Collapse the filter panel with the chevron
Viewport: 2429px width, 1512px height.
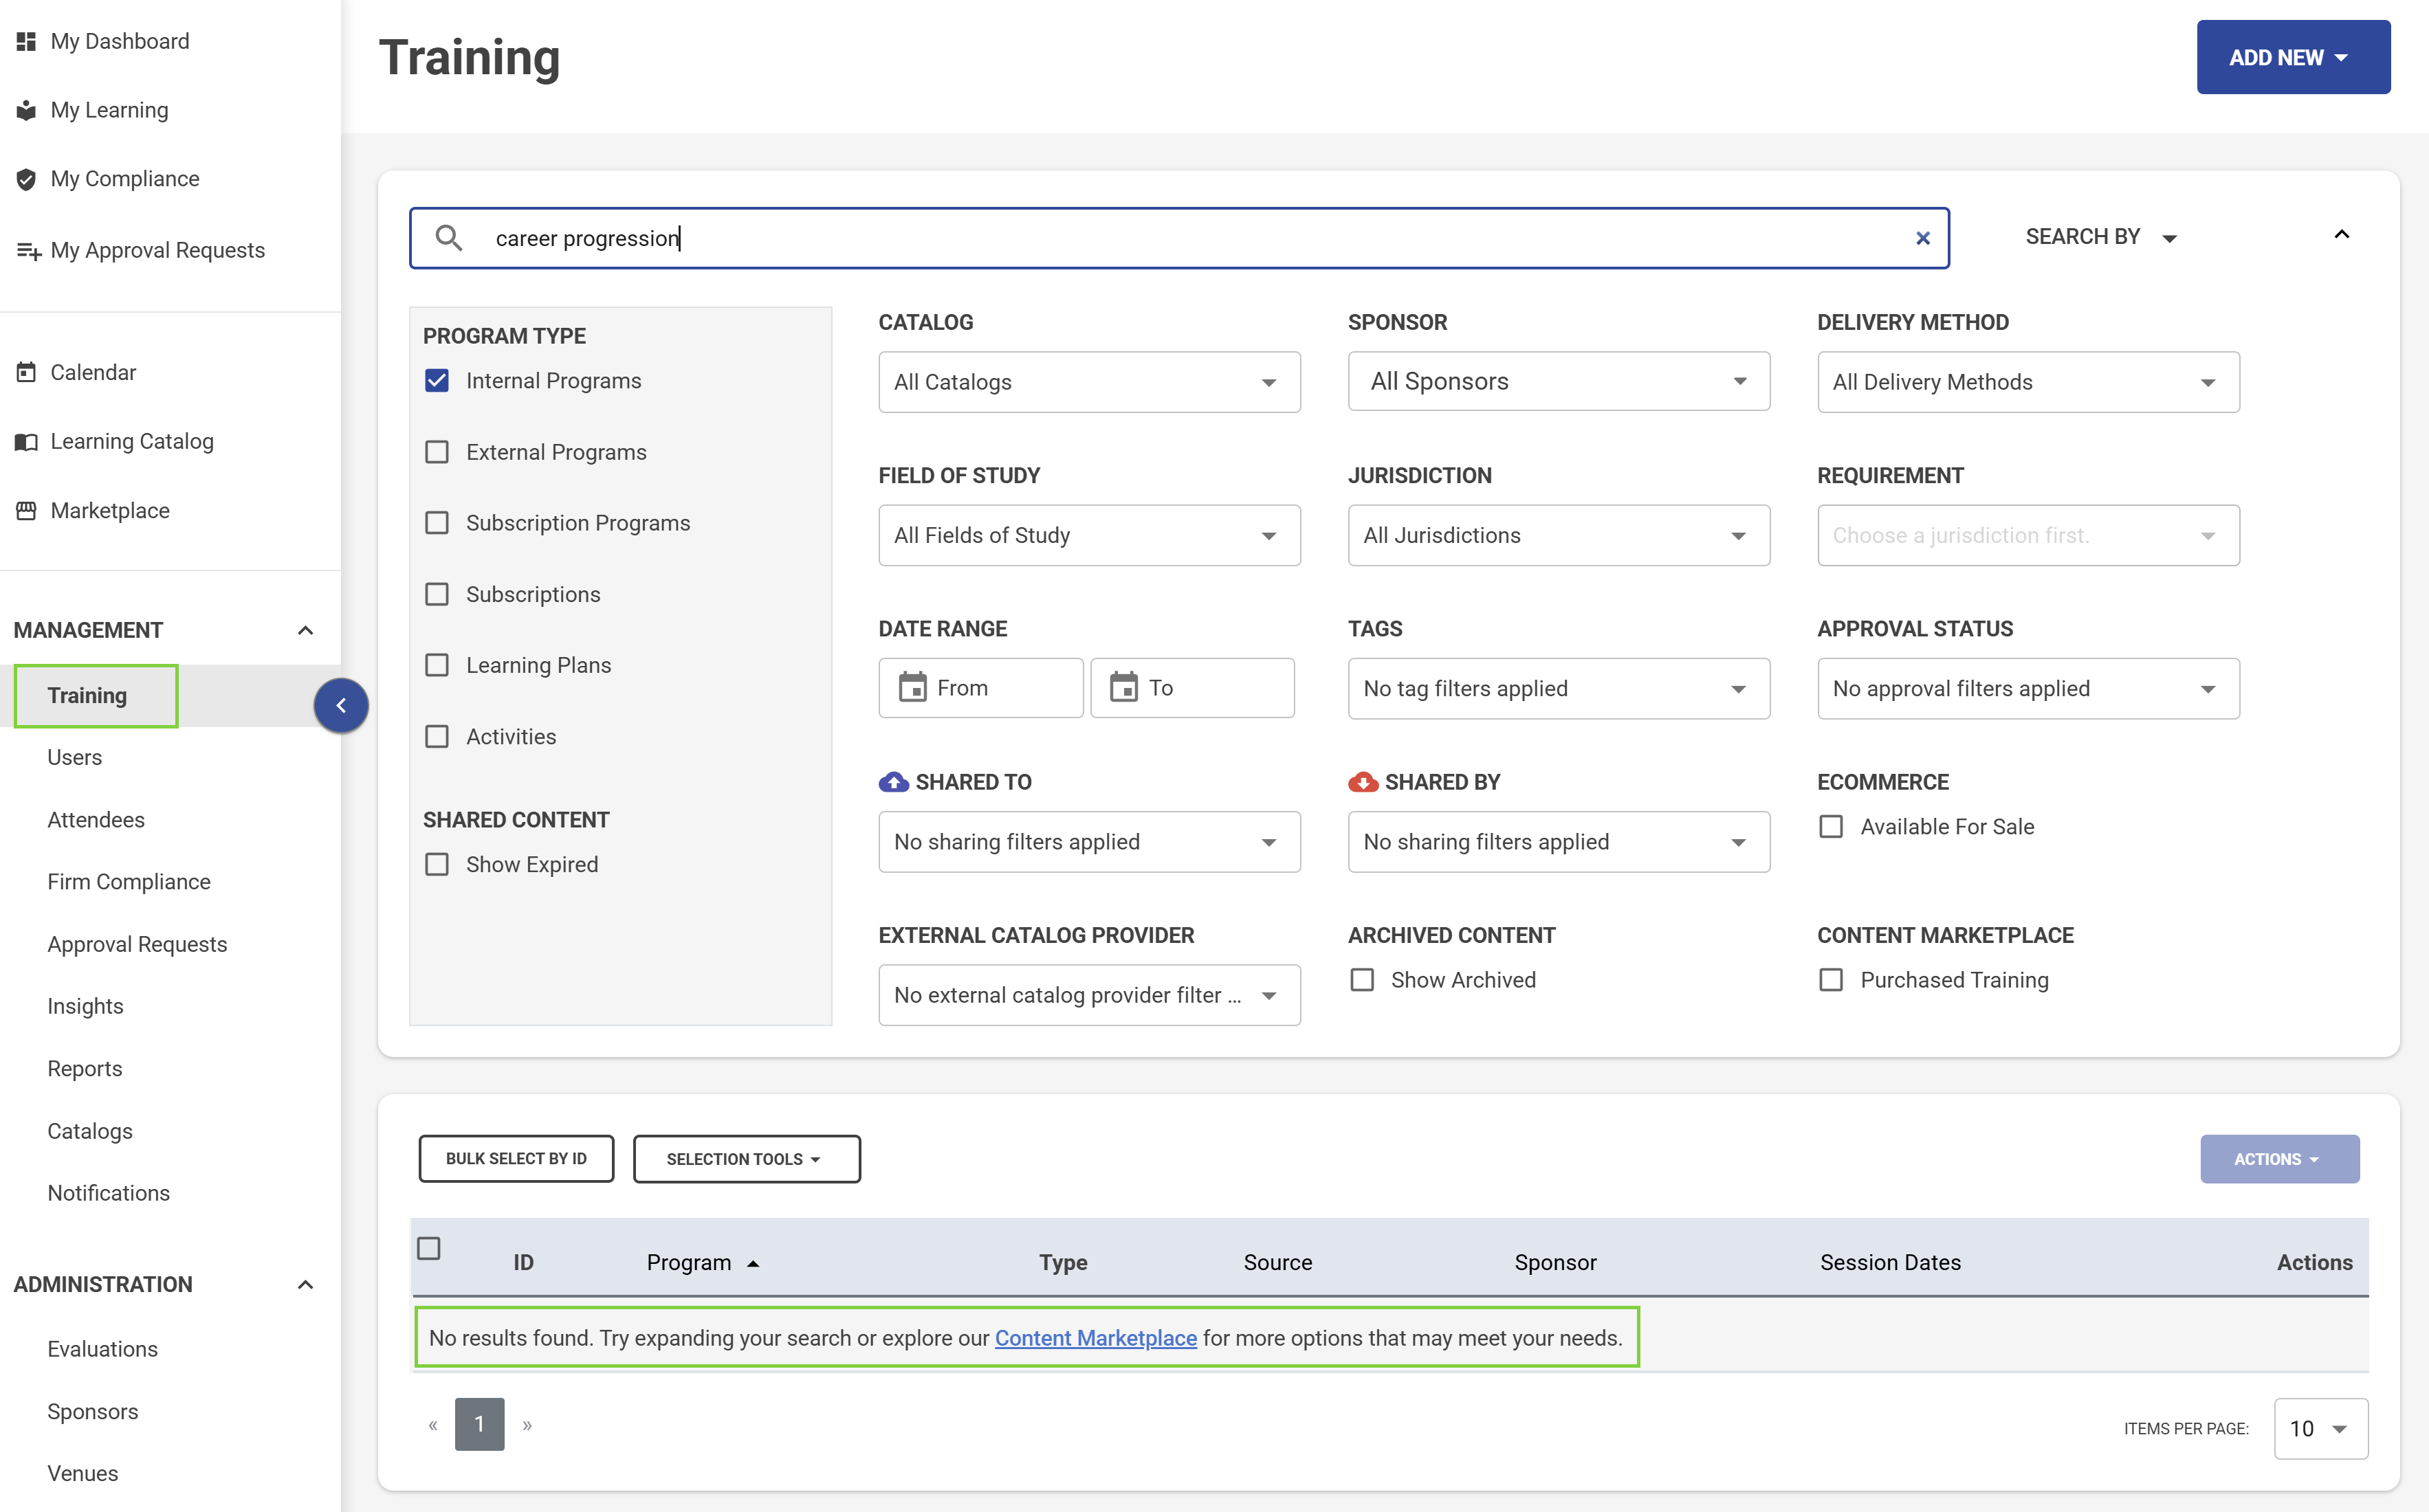point(2341,235)
